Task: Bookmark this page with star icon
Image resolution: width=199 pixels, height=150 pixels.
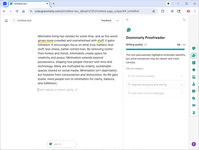Action: (x=154, y=11)
